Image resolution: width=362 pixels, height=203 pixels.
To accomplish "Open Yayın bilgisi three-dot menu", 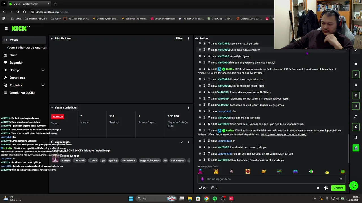I will click(x=189, y=142).
